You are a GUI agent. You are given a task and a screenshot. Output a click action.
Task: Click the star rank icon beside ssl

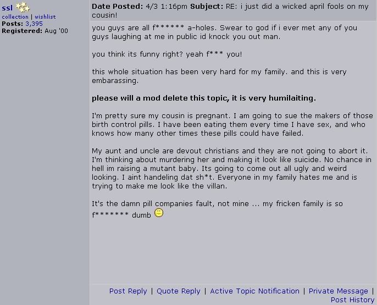23,7
